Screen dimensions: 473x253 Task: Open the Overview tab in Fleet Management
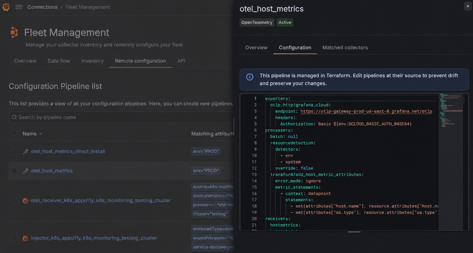[25, 61]
